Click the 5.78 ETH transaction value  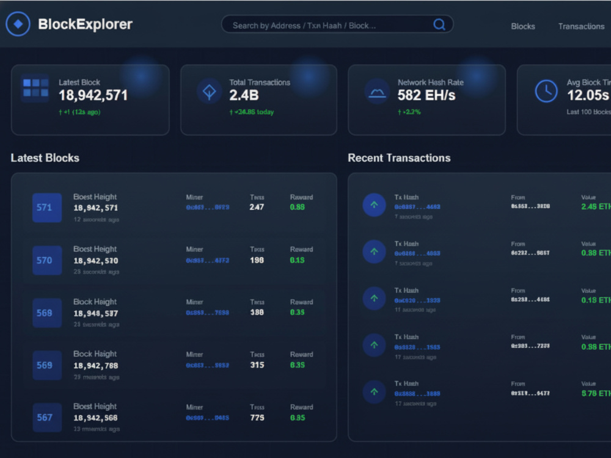tap(596, 393)
